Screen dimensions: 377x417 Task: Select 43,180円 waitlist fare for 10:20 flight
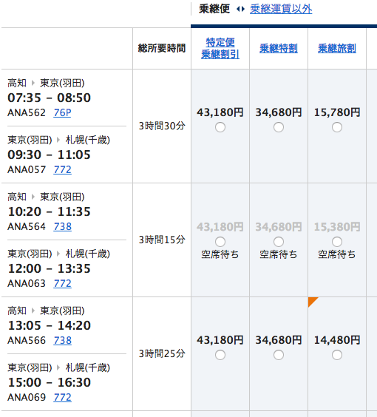click(220, 242)
